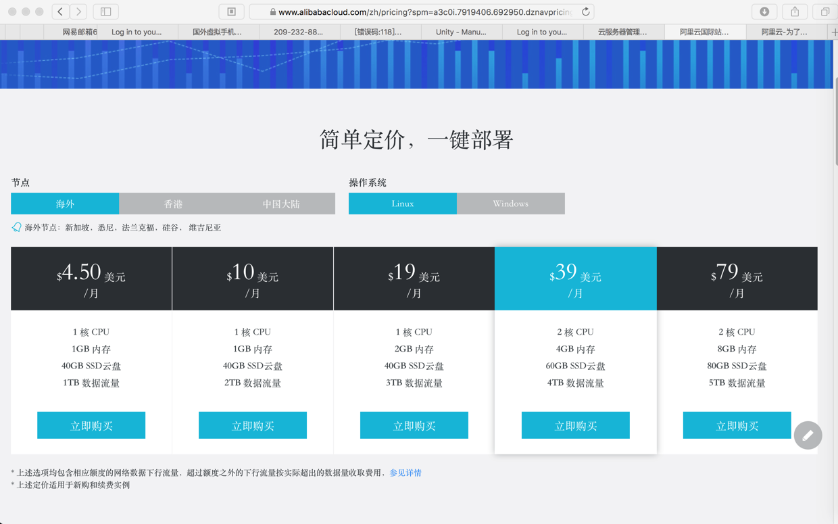838x524 pixels.
Task: Buy the $10 plan with 立即购买
Action: [x=253, y=425]
